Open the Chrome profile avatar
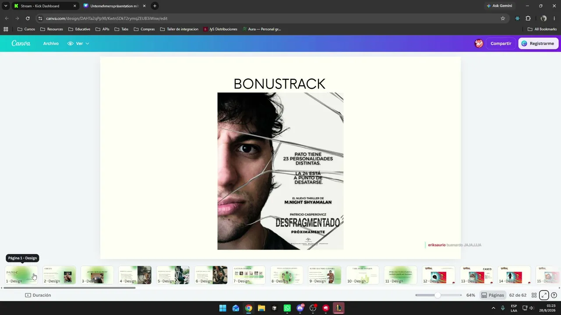This screenshot has width=561, height=315. tap(544, 18)
